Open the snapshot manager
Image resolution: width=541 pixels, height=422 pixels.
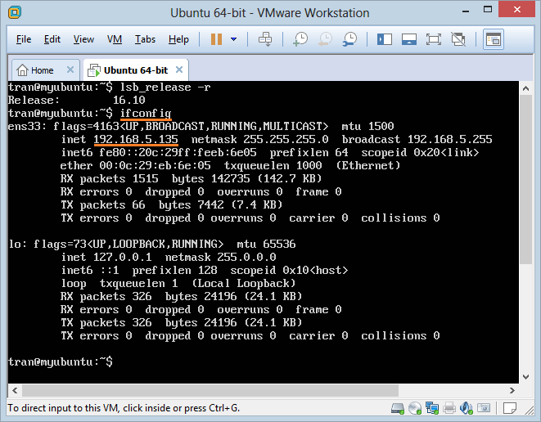coord(349,39)
